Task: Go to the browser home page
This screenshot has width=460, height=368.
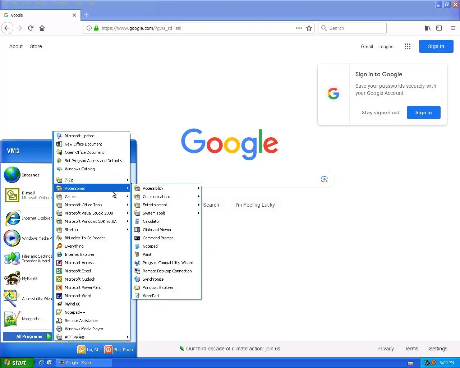Action: click(42, 28)
